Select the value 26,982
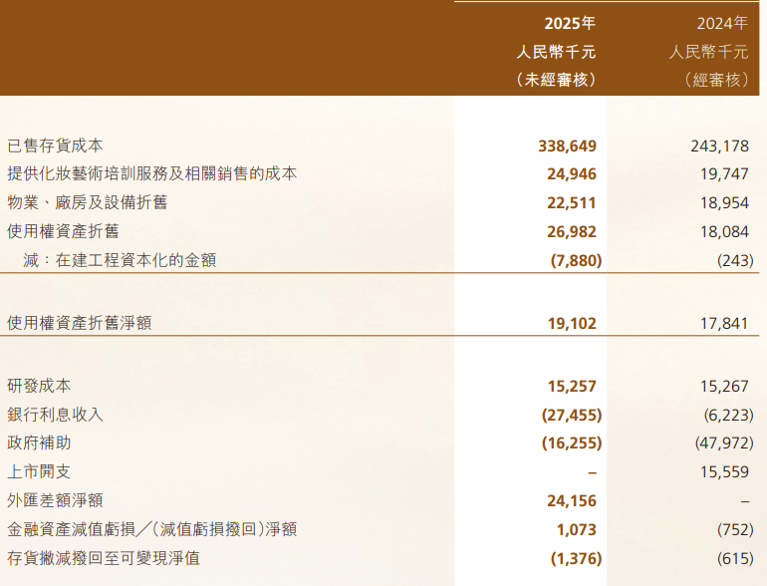Screen dimensions: 767x586 pos(571,231)
